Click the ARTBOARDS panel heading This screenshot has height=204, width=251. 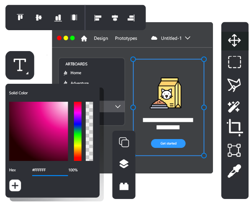(77, 64)
